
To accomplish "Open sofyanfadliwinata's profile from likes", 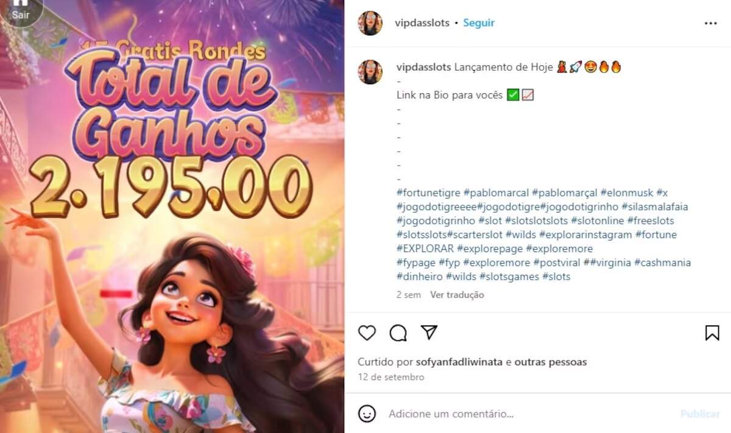I will 459,362.
